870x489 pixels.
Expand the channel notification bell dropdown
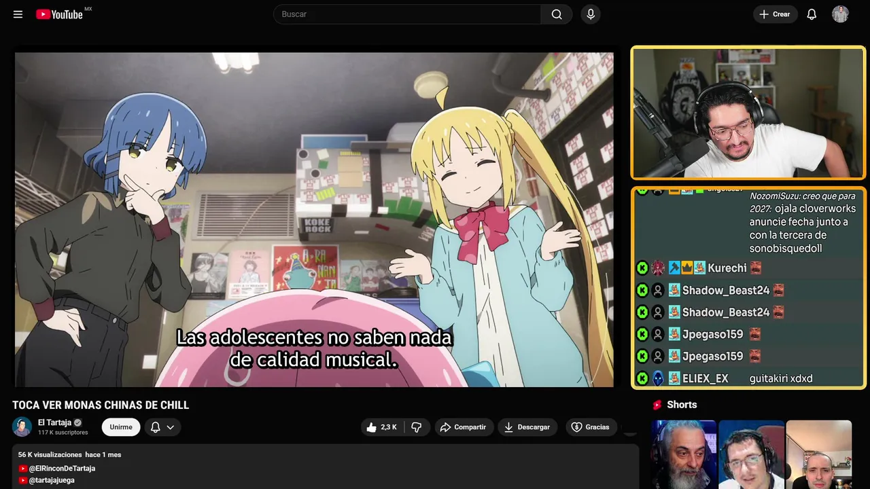click(162, 427)
